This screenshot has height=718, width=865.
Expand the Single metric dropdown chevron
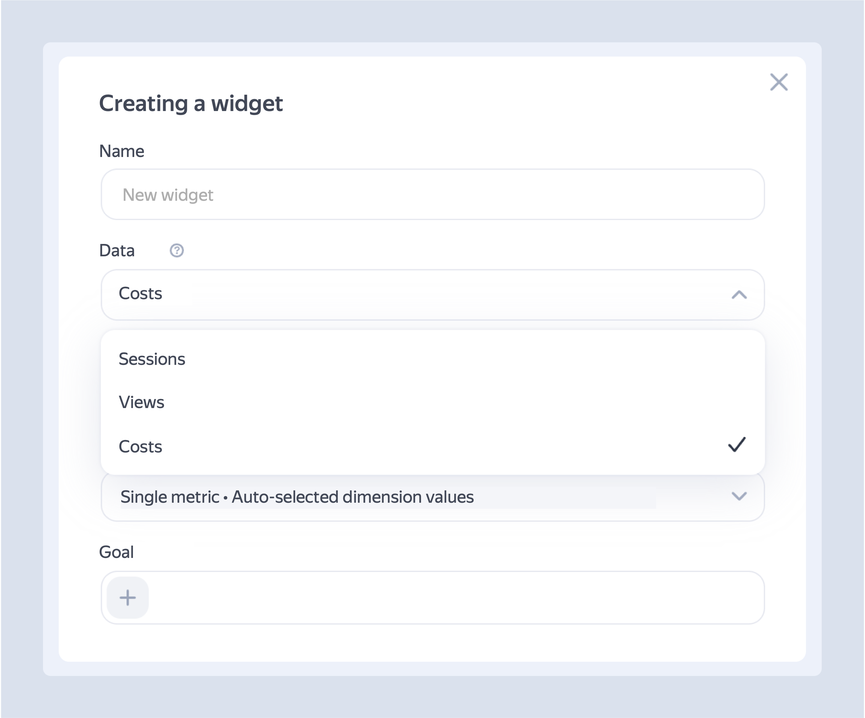point(739,496)
